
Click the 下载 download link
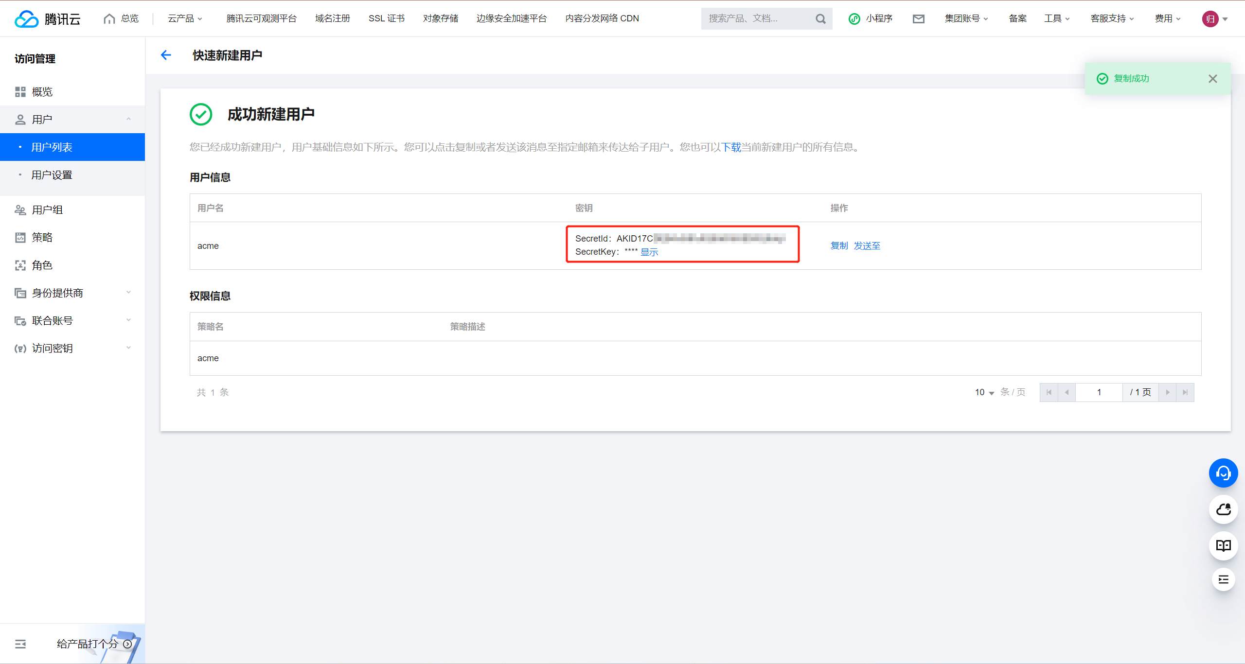coord(731,147)
